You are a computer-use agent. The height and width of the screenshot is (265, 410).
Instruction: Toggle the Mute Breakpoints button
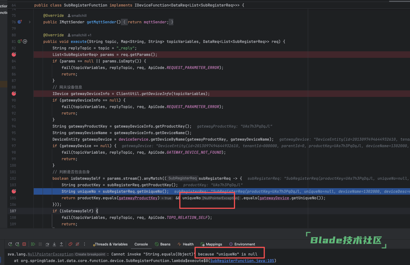77,244
